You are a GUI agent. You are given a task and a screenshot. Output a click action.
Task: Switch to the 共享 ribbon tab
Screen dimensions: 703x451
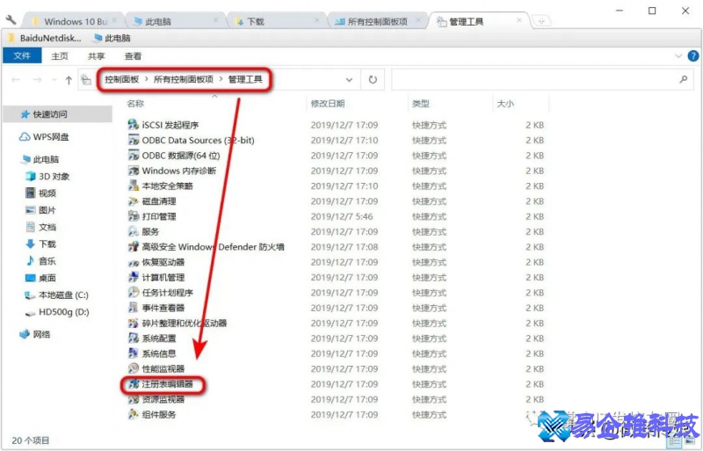pos(96,56)
